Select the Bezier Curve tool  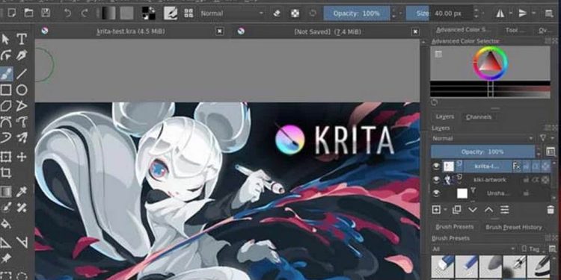point(5,122)
